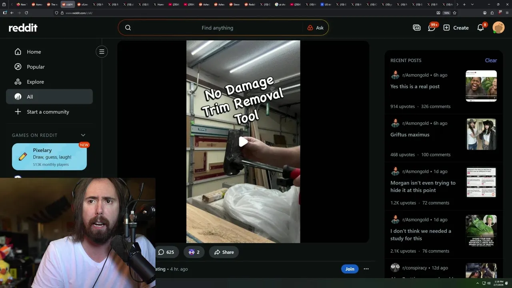Join the community
Viewport: 512px width, 288px height.
click(350, 269)
